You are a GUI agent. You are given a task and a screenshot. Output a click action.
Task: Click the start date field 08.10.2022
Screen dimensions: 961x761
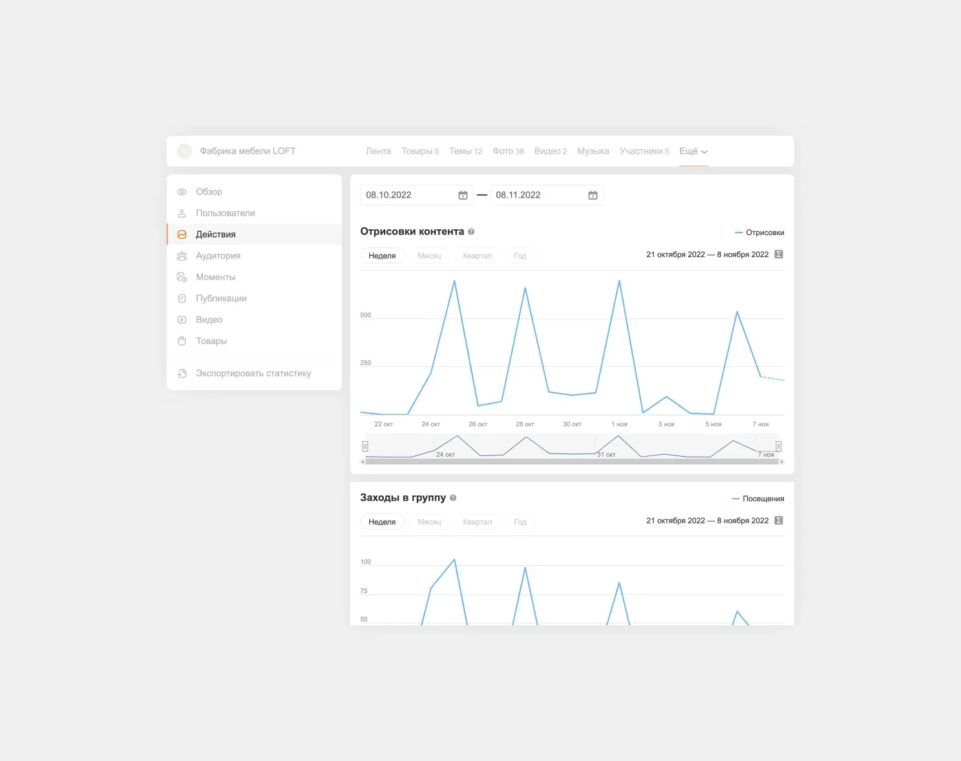(x=407, y=195)
